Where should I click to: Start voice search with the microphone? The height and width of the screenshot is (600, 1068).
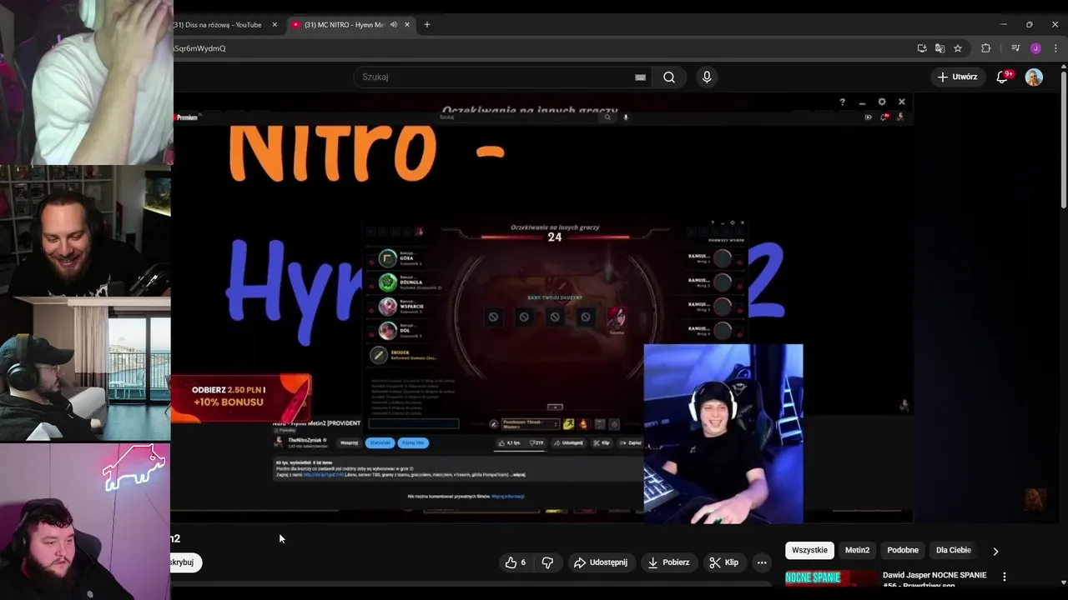click(707, 77)
